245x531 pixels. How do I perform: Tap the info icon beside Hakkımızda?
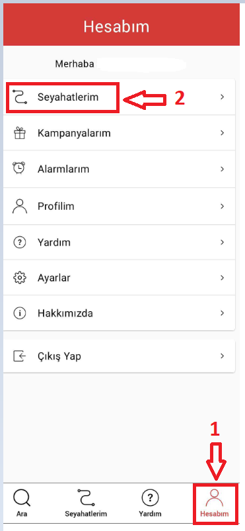20,313
